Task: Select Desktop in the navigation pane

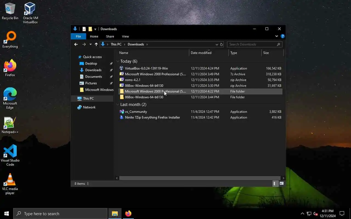Action: point(91,64)
